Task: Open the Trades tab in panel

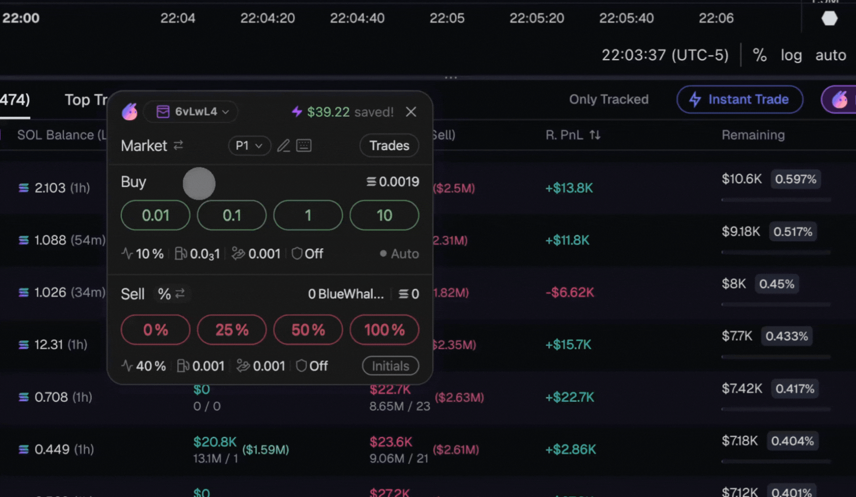Action: 389,146
